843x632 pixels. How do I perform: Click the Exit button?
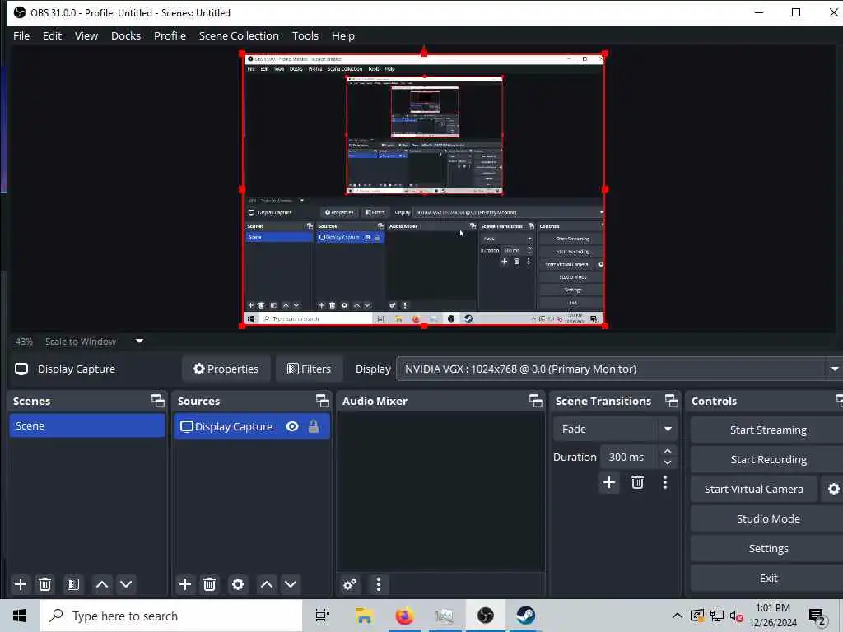click(x=768, y=578)
